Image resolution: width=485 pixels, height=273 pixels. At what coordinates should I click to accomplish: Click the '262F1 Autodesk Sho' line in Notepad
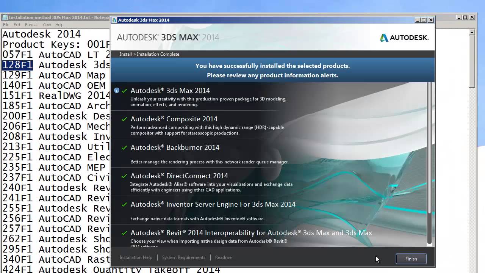[x=56, y=239]
